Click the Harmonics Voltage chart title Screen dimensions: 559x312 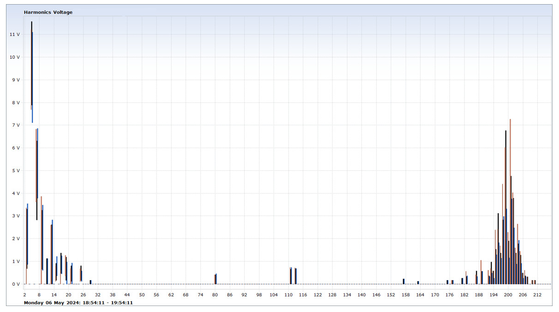(x=48, y=12)
